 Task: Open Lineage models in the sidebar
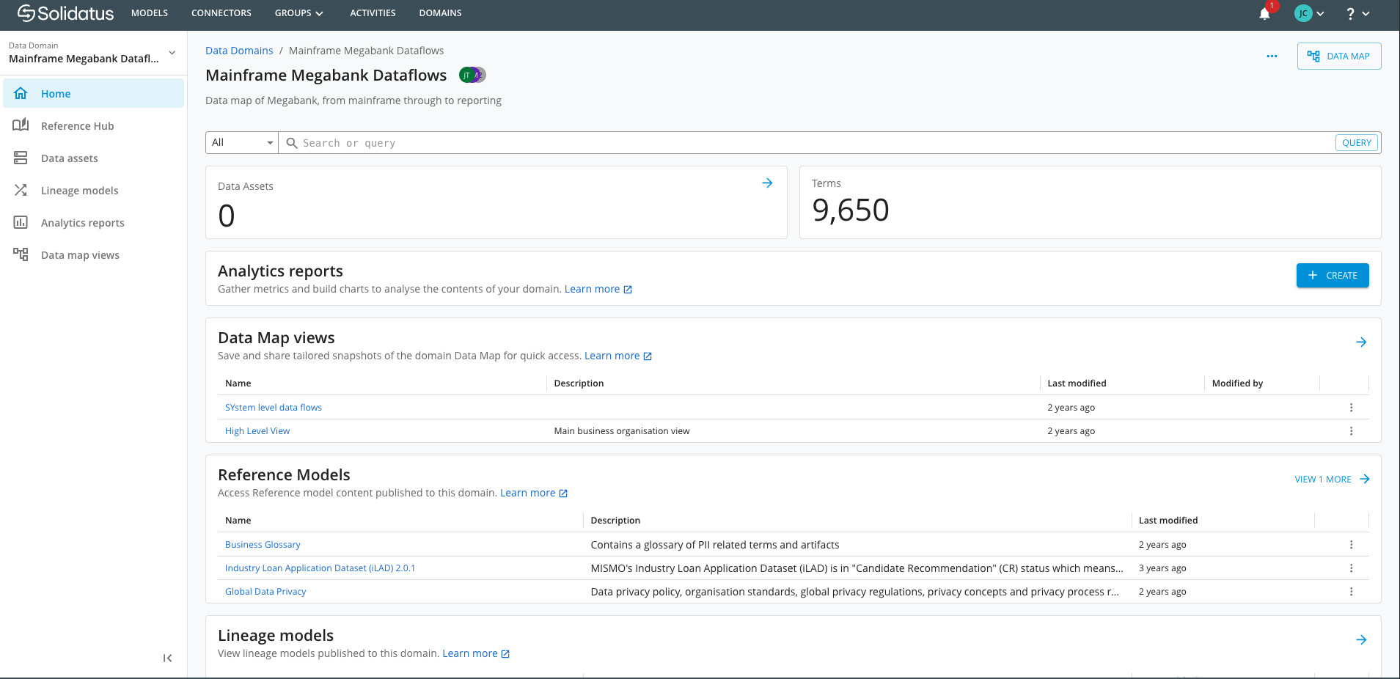point(93,191)
